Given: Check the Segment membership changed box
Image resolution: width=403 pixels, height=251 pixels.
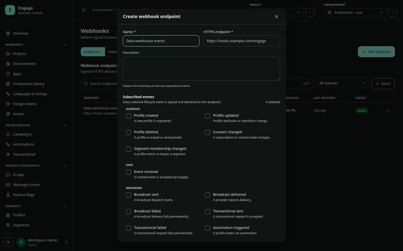Looking at the screenshot, I should click(128, 149).
